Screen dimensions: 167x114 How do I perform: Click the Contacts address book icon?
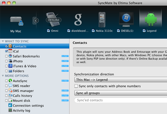coord(10,46)
